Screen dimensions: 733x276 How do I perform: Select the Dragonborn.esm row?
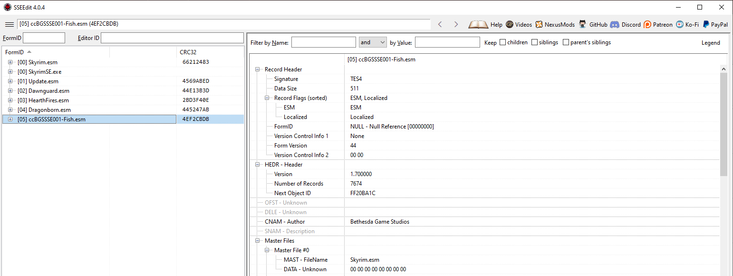click(x=123, y=110)
